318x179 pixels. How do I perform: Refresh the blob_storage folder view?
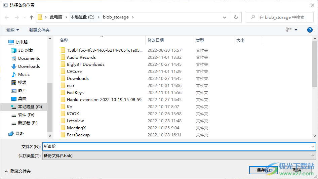[236, 17]
